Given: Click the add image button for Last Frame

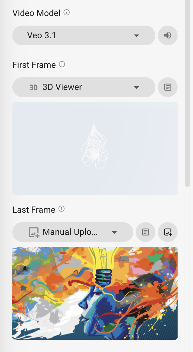Looking at the screenshot, I should point(168,232).
